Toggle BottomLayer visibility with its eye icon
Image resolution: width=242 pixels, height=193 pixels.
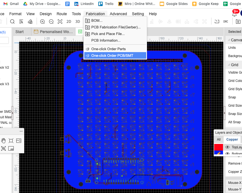coord(227,154)
